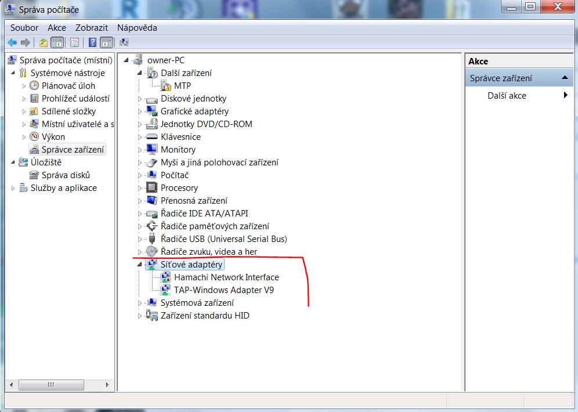This screenshot has width=578, height=412.
Task: Expand Řadiče USB (Universal Serial Bus)
Action: click(140, 239)
